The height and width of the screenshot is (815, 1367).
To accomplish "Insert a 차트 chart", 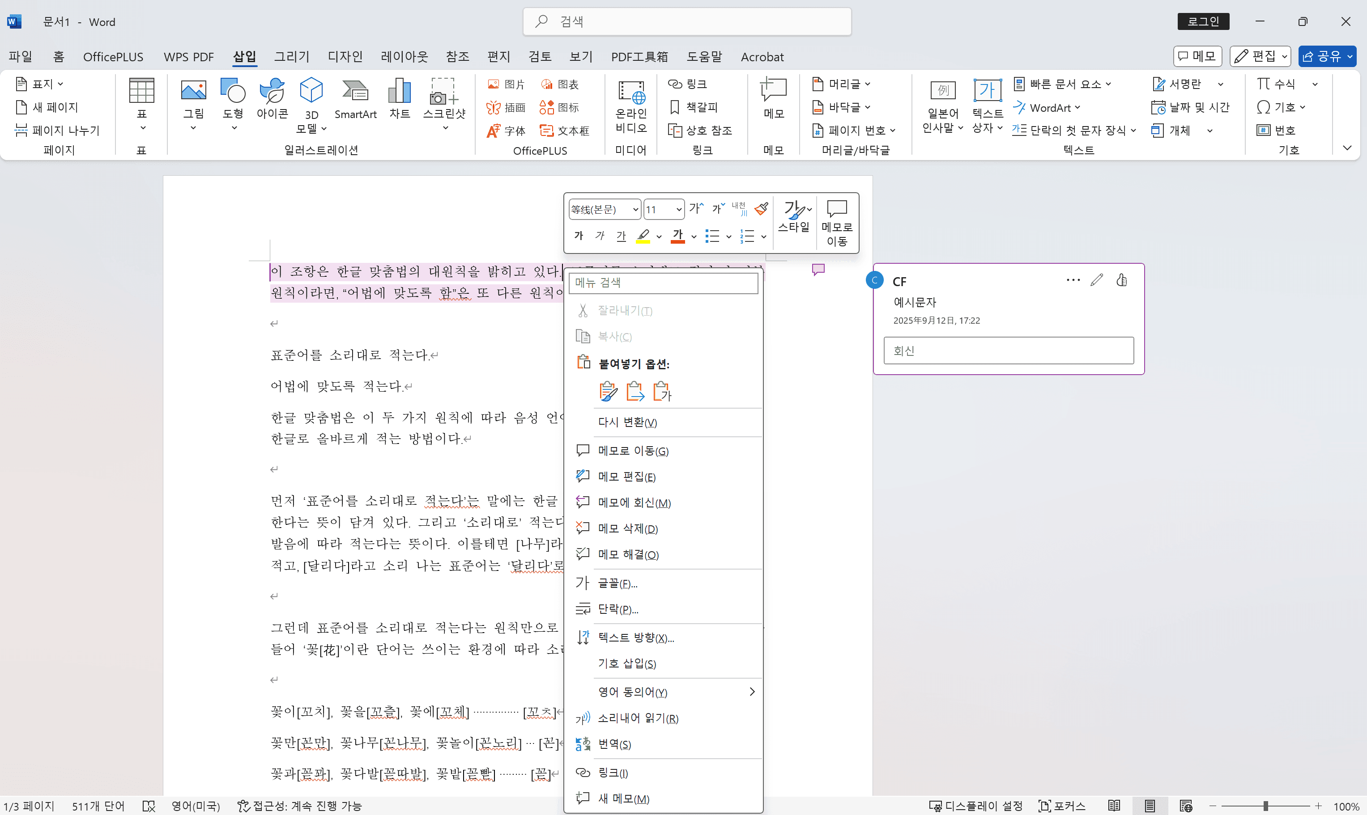I will (x=400, y=99).
